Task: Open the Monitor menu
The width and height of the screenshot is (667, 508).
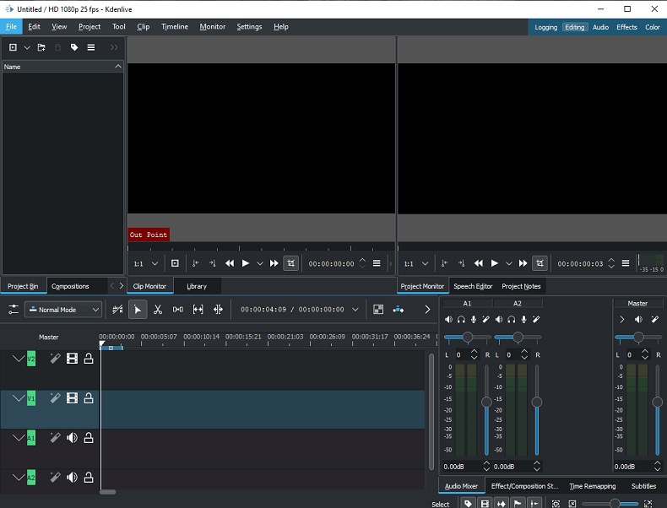Action: (212, 26)
